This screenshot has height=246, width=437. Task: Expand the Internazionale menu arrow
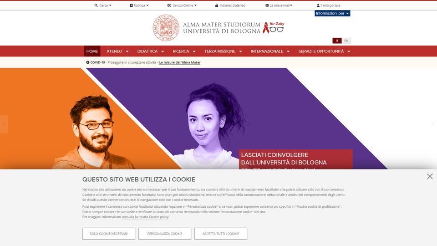(288, 51)
